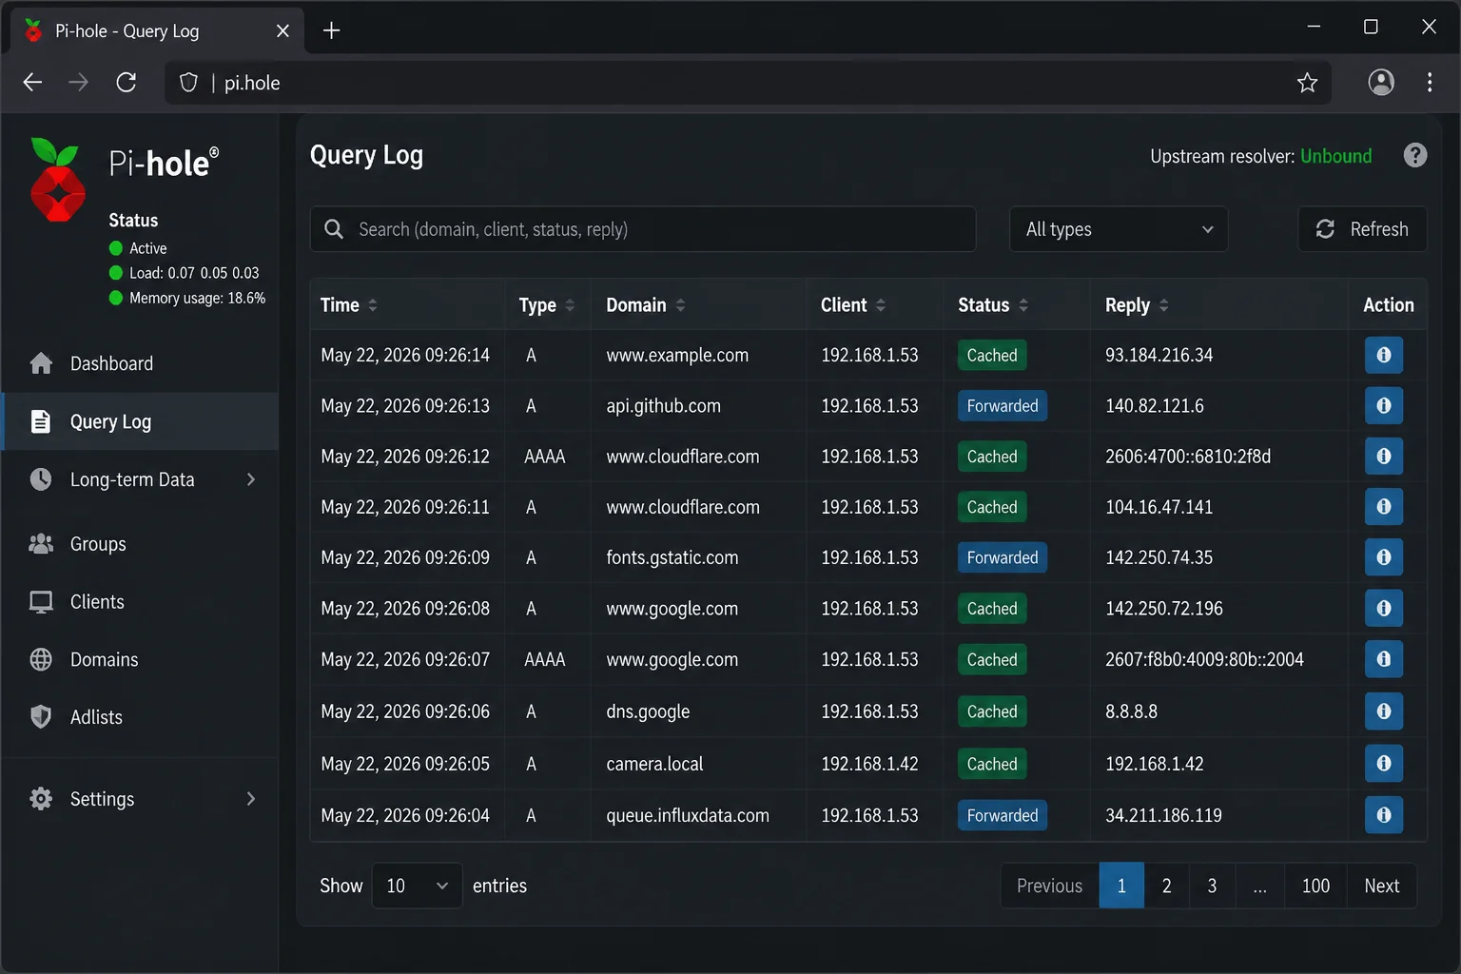The height and width of the screenshot is (974, 1461).
Task: Click the shield site info icon
Action: coord(188,83)
